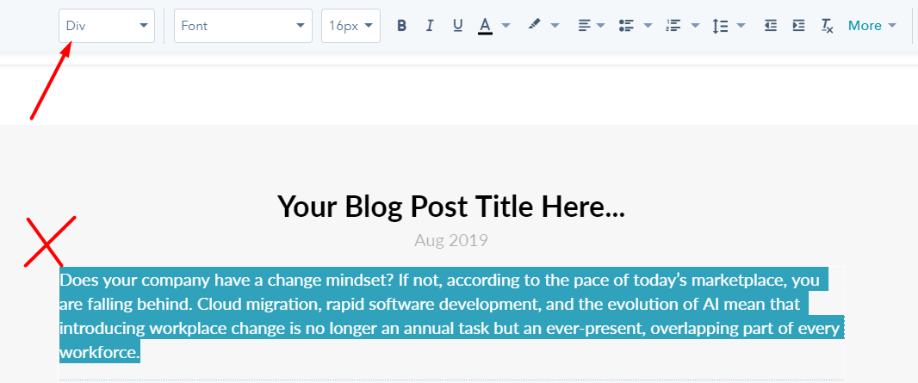Open text color picker dropdown arrow
This screenshot has height=383, width=918.
(506, 26)
